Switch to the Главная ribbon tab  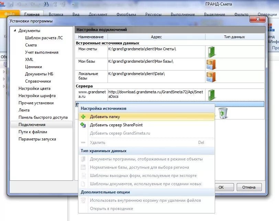32,14
